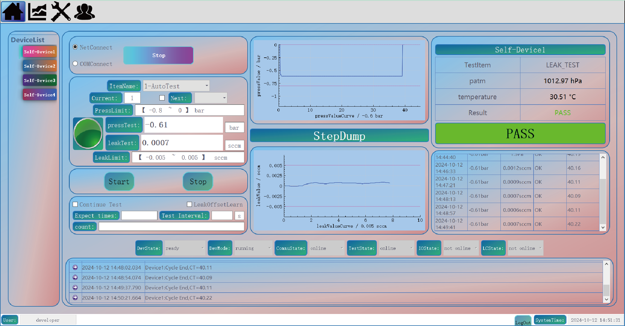Click arrow icon of 14:48:02 log entry

point(75,267)
